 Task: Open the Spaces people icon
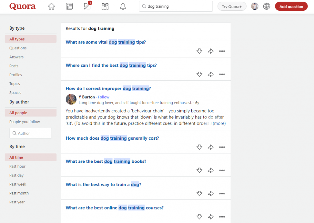point(105,6)
